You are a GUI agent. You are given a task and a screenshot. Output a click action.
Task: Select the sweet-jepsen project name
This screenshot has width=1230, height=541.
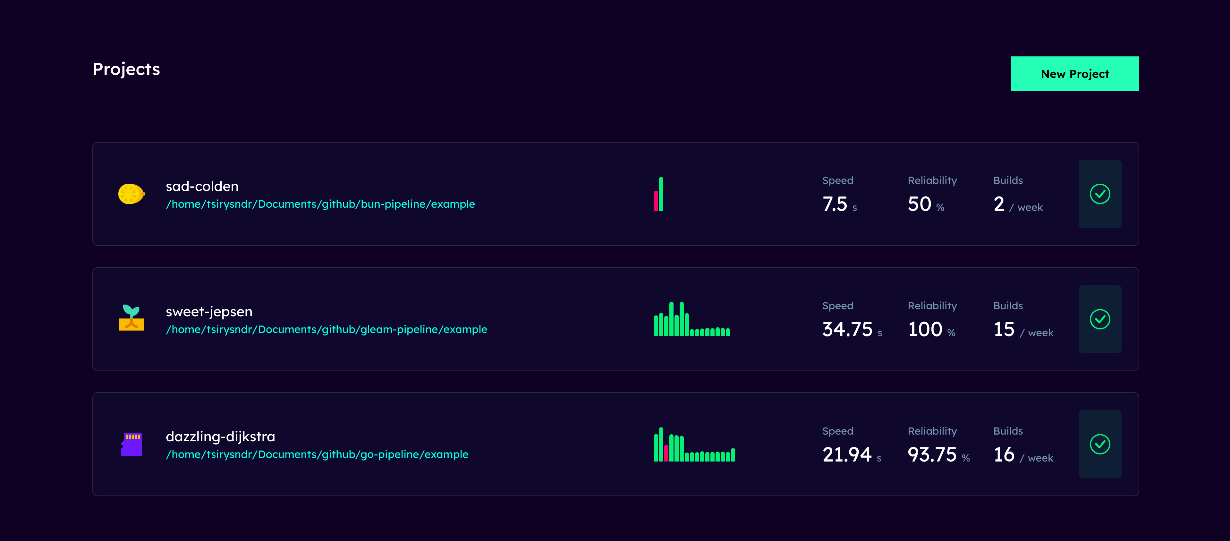[209, 312]
